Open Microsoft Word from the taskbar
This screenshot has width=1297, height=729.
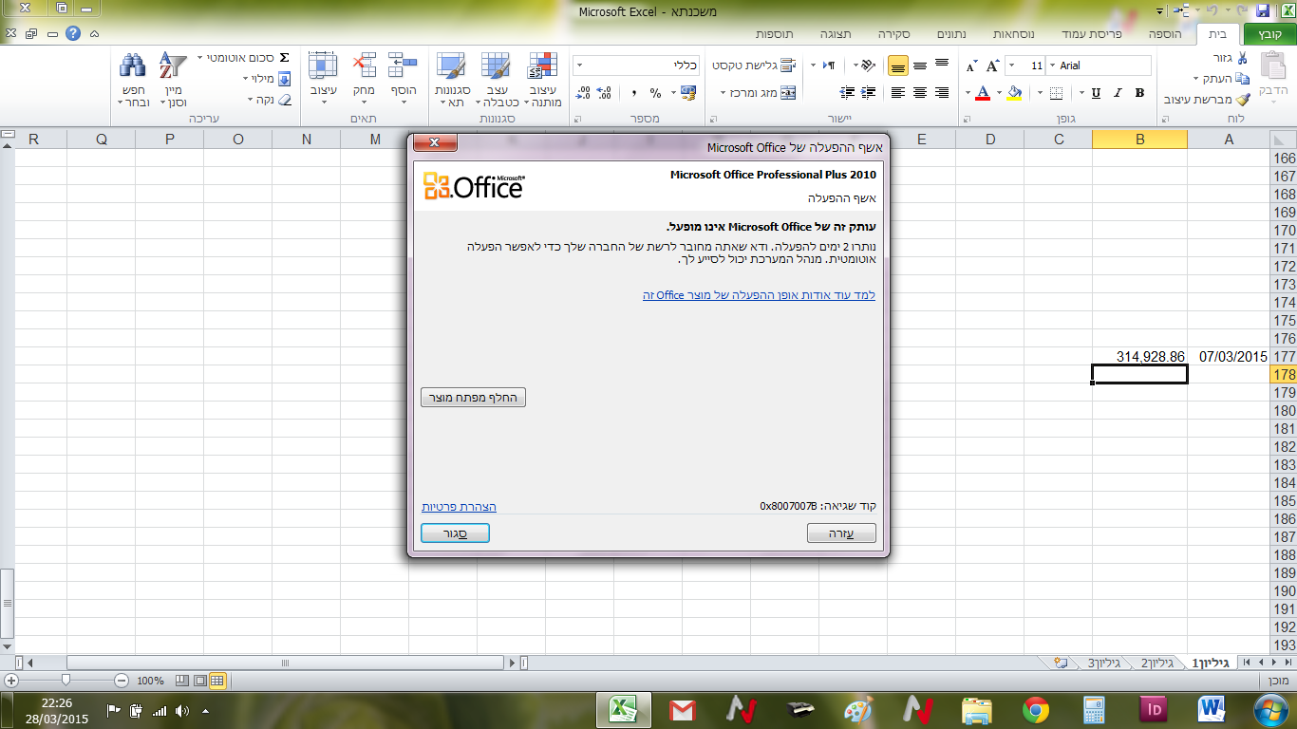click(x=1213, y=710)
